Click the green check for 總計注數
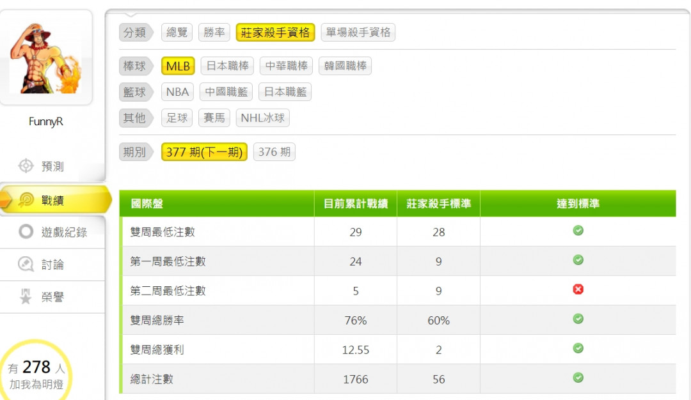The image size is (691, 400). (578, 378)
